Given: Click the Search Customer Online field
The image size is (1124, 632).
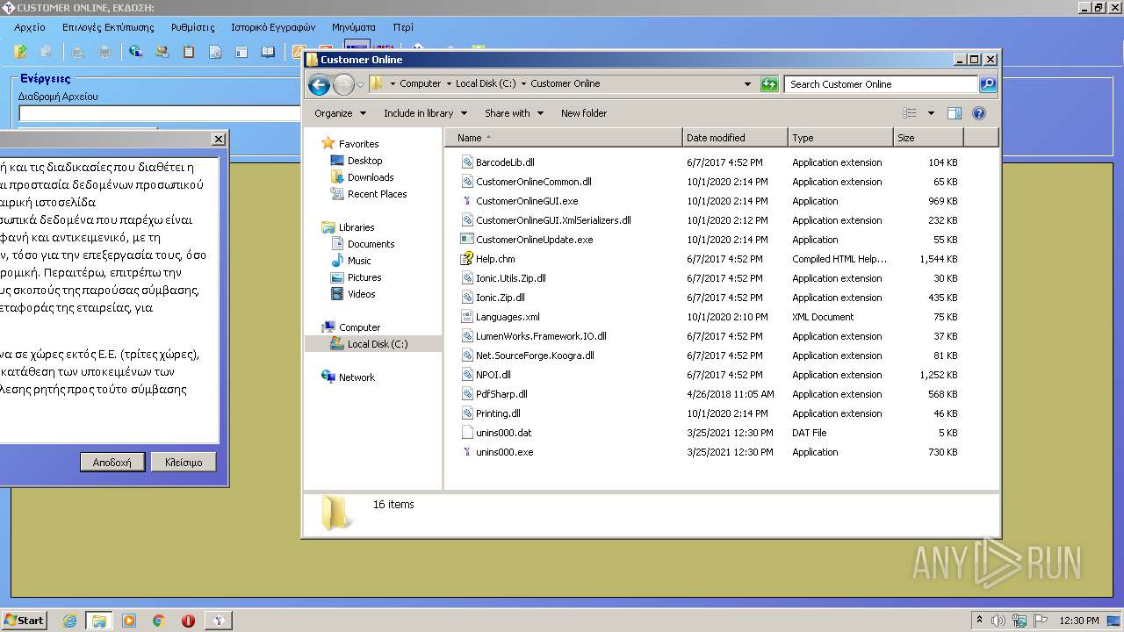Looking at the screenshot, I should click(881, 84).
